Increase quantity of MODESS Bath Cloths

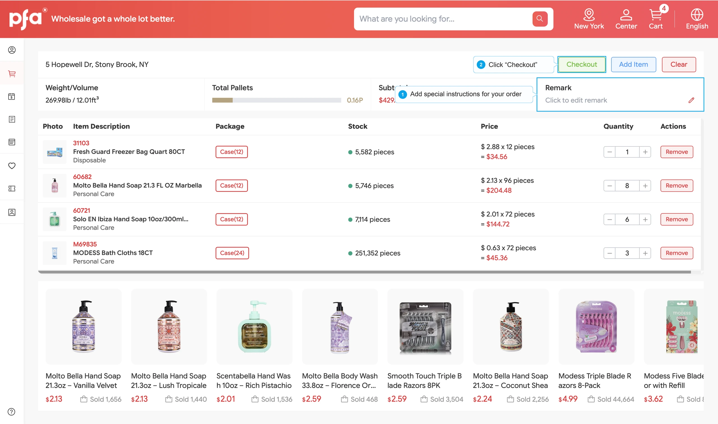click(645, 253)
